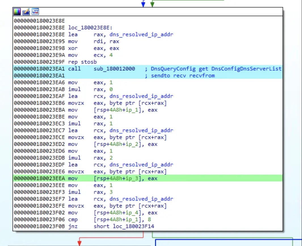Click the node color palette icon
The height and width of the screenshot is (246, 302).
click(17, 12)
